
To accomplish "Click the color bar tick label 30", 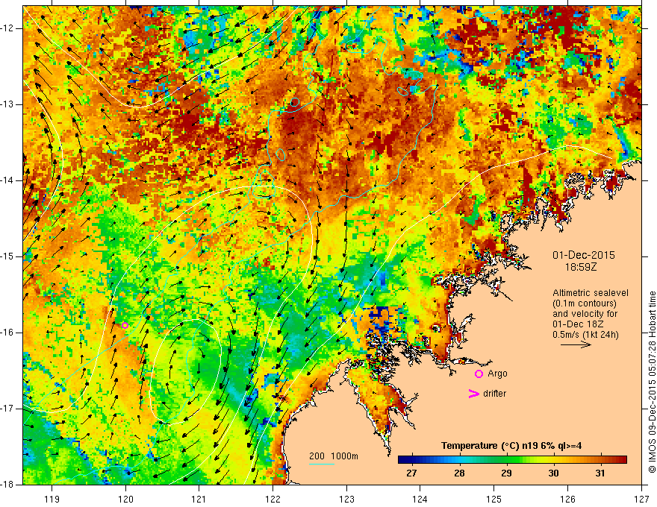I will pos(553,473).
